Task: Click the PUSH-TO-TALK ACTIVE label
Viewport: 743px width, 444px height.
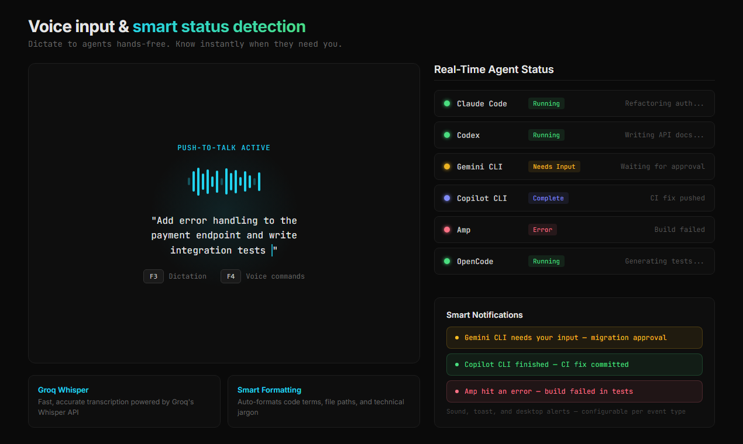Action: [224, 148]
